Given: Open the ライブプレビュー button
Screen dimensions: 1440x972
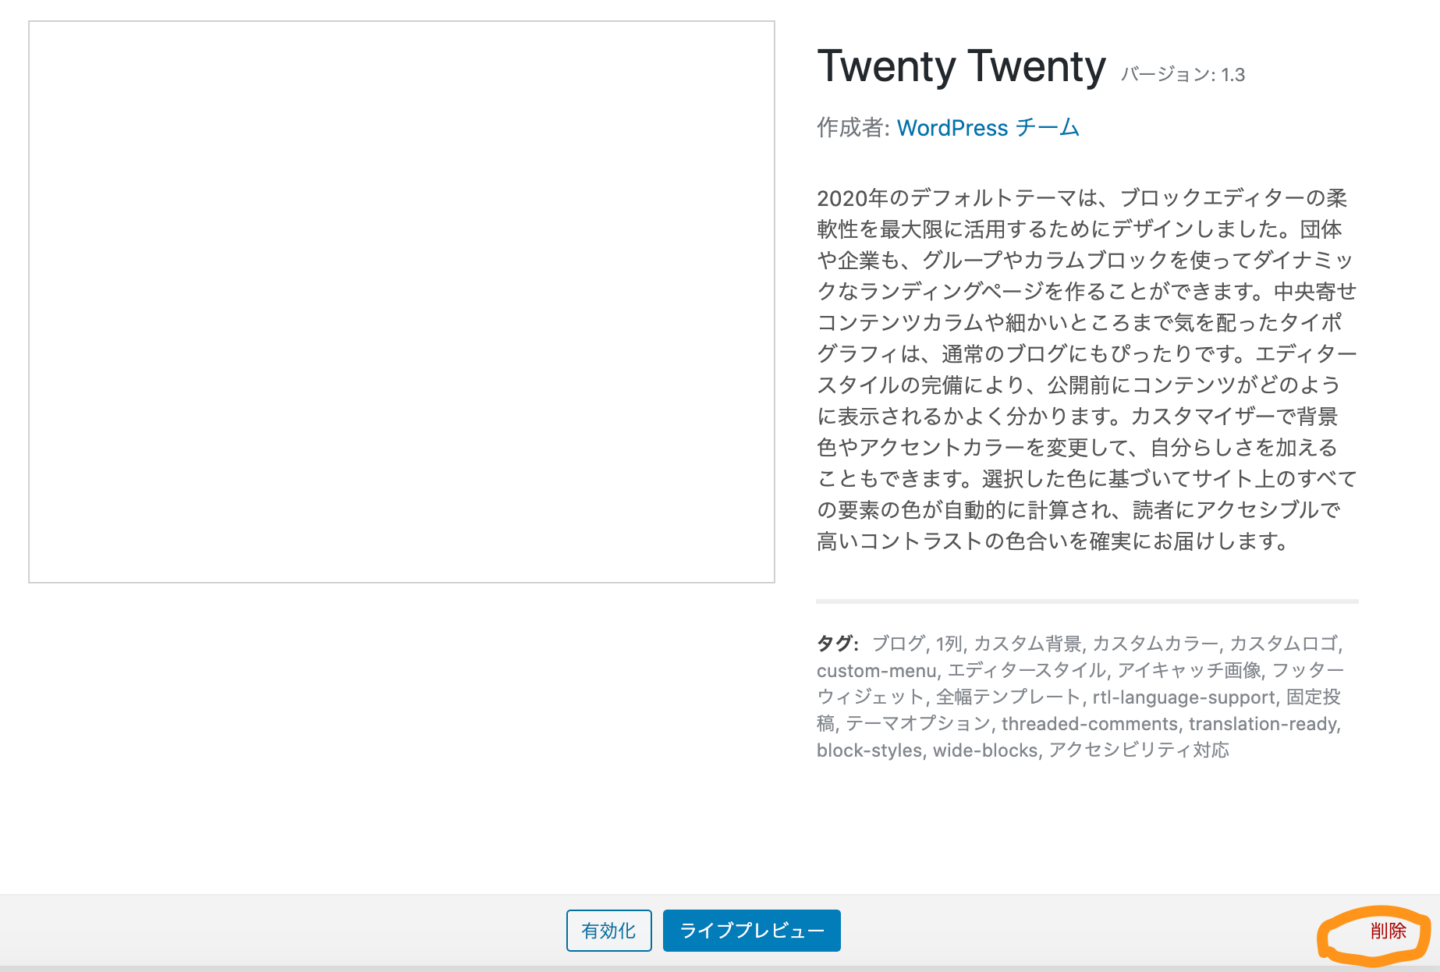Looking at the screenshot, I should tap(751, 930).
